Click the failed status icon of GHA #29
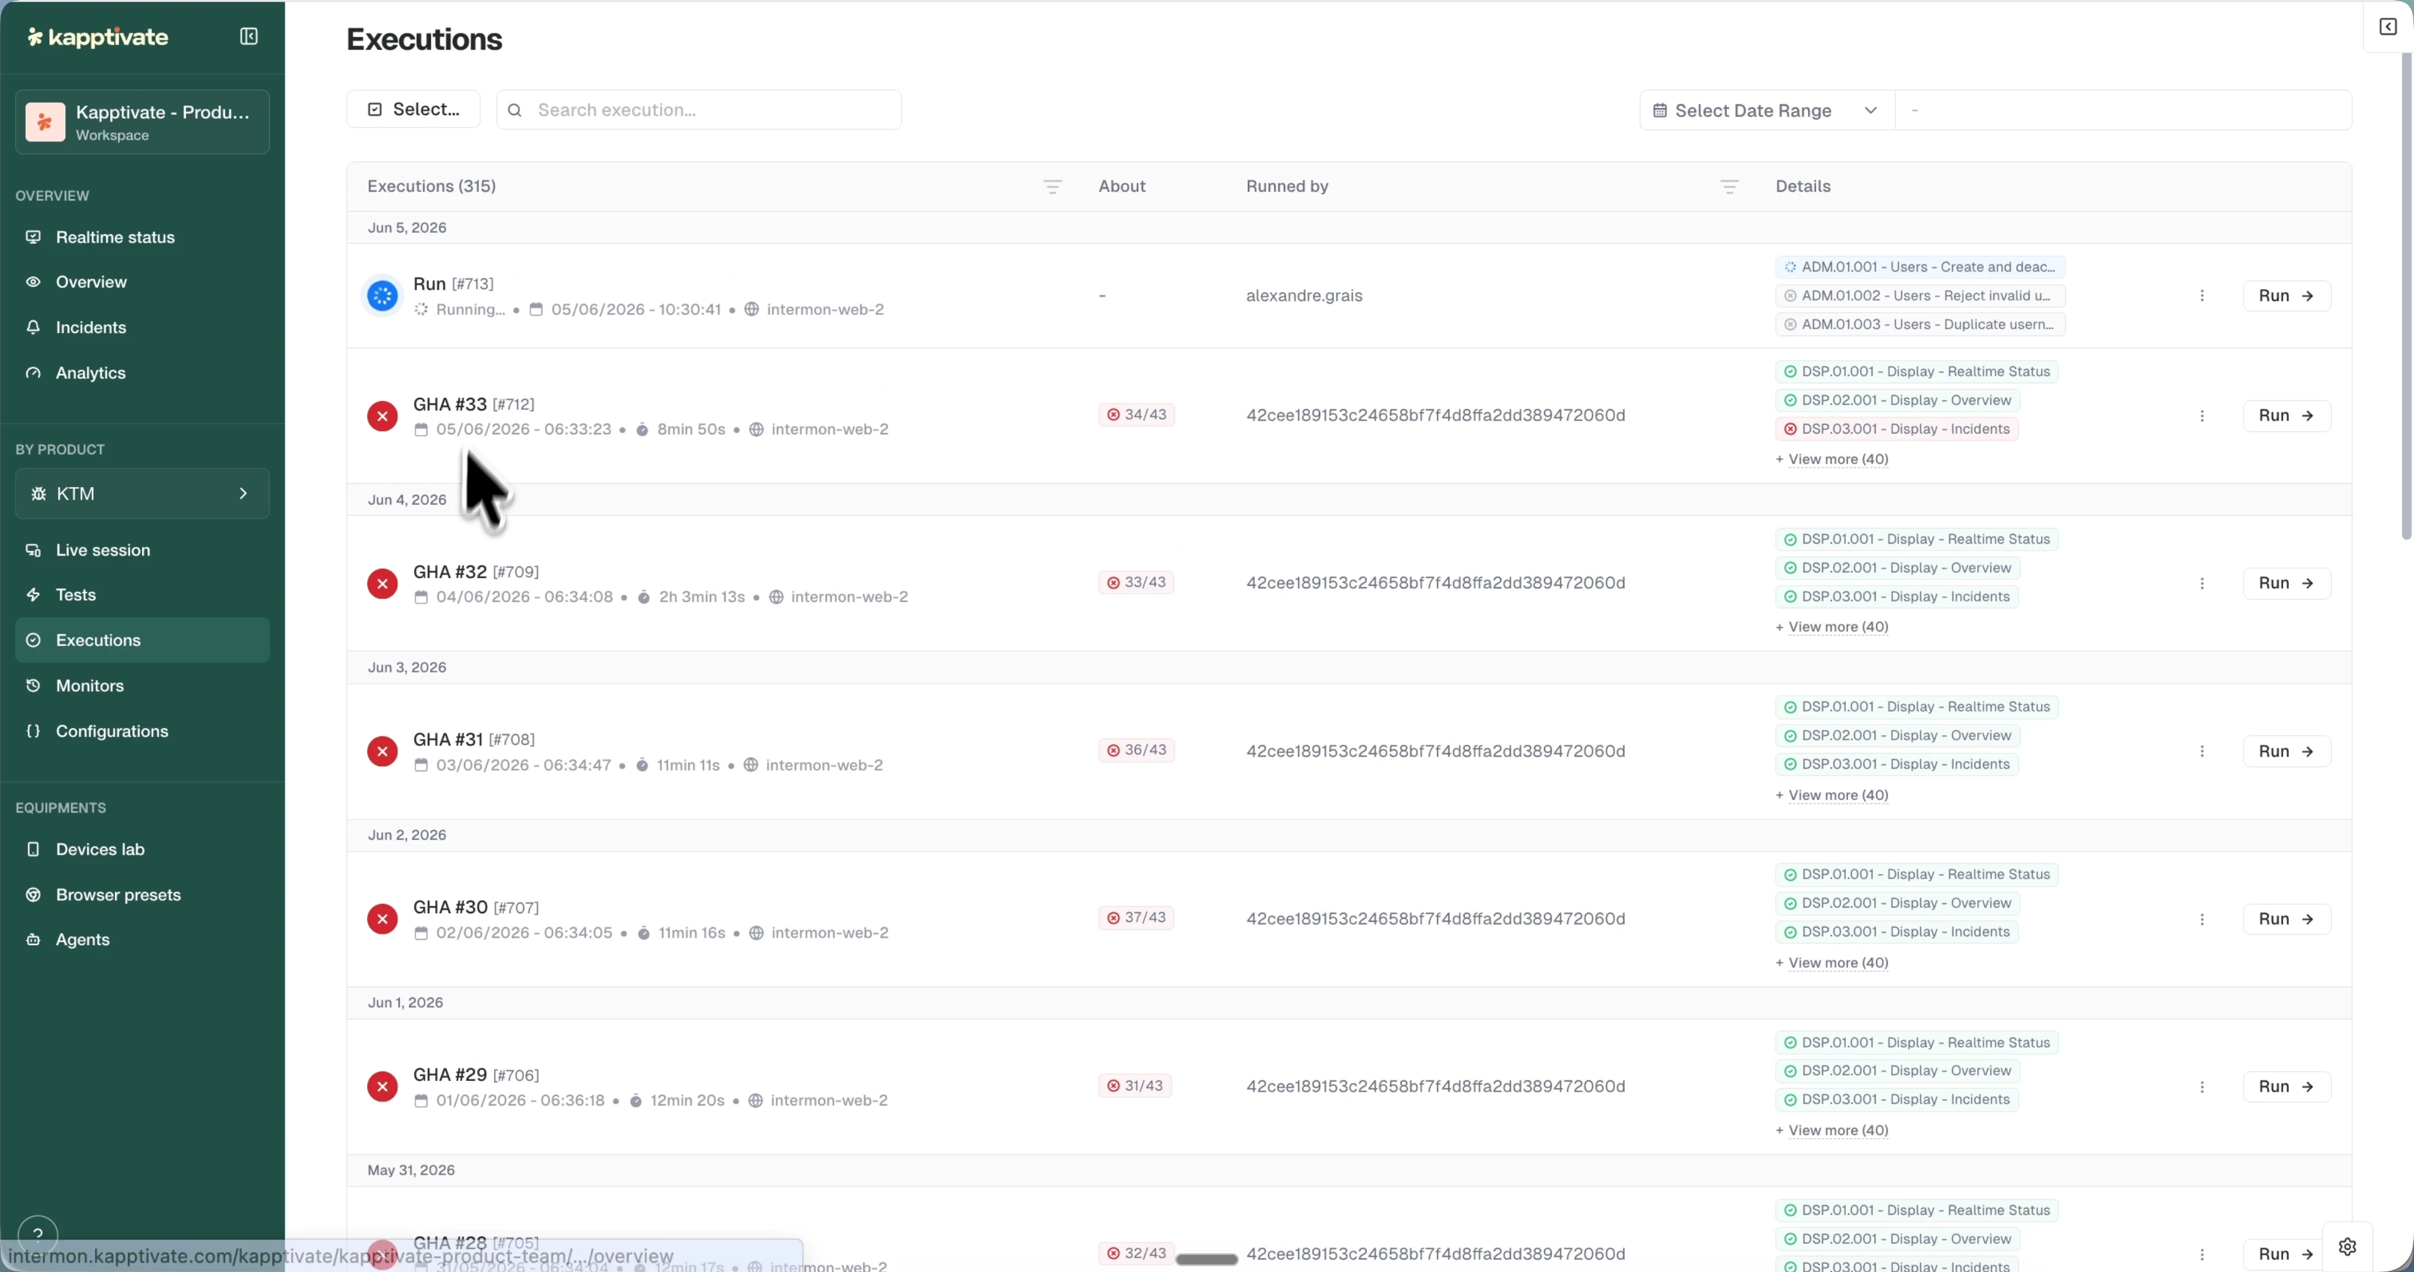Viewport: 2414px width, 1272px height. click(x=382, y=1087)
